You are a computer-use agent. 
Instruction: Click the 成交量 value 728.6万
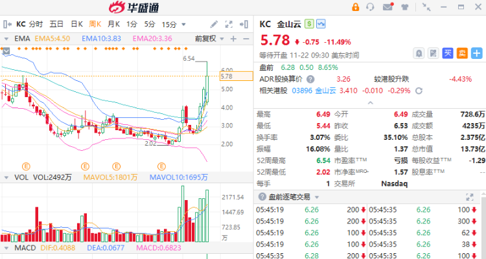point(472,115)
